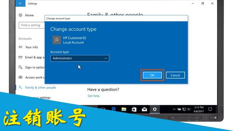
Task: Click the Have a question? heading
Action: [103, 90]
